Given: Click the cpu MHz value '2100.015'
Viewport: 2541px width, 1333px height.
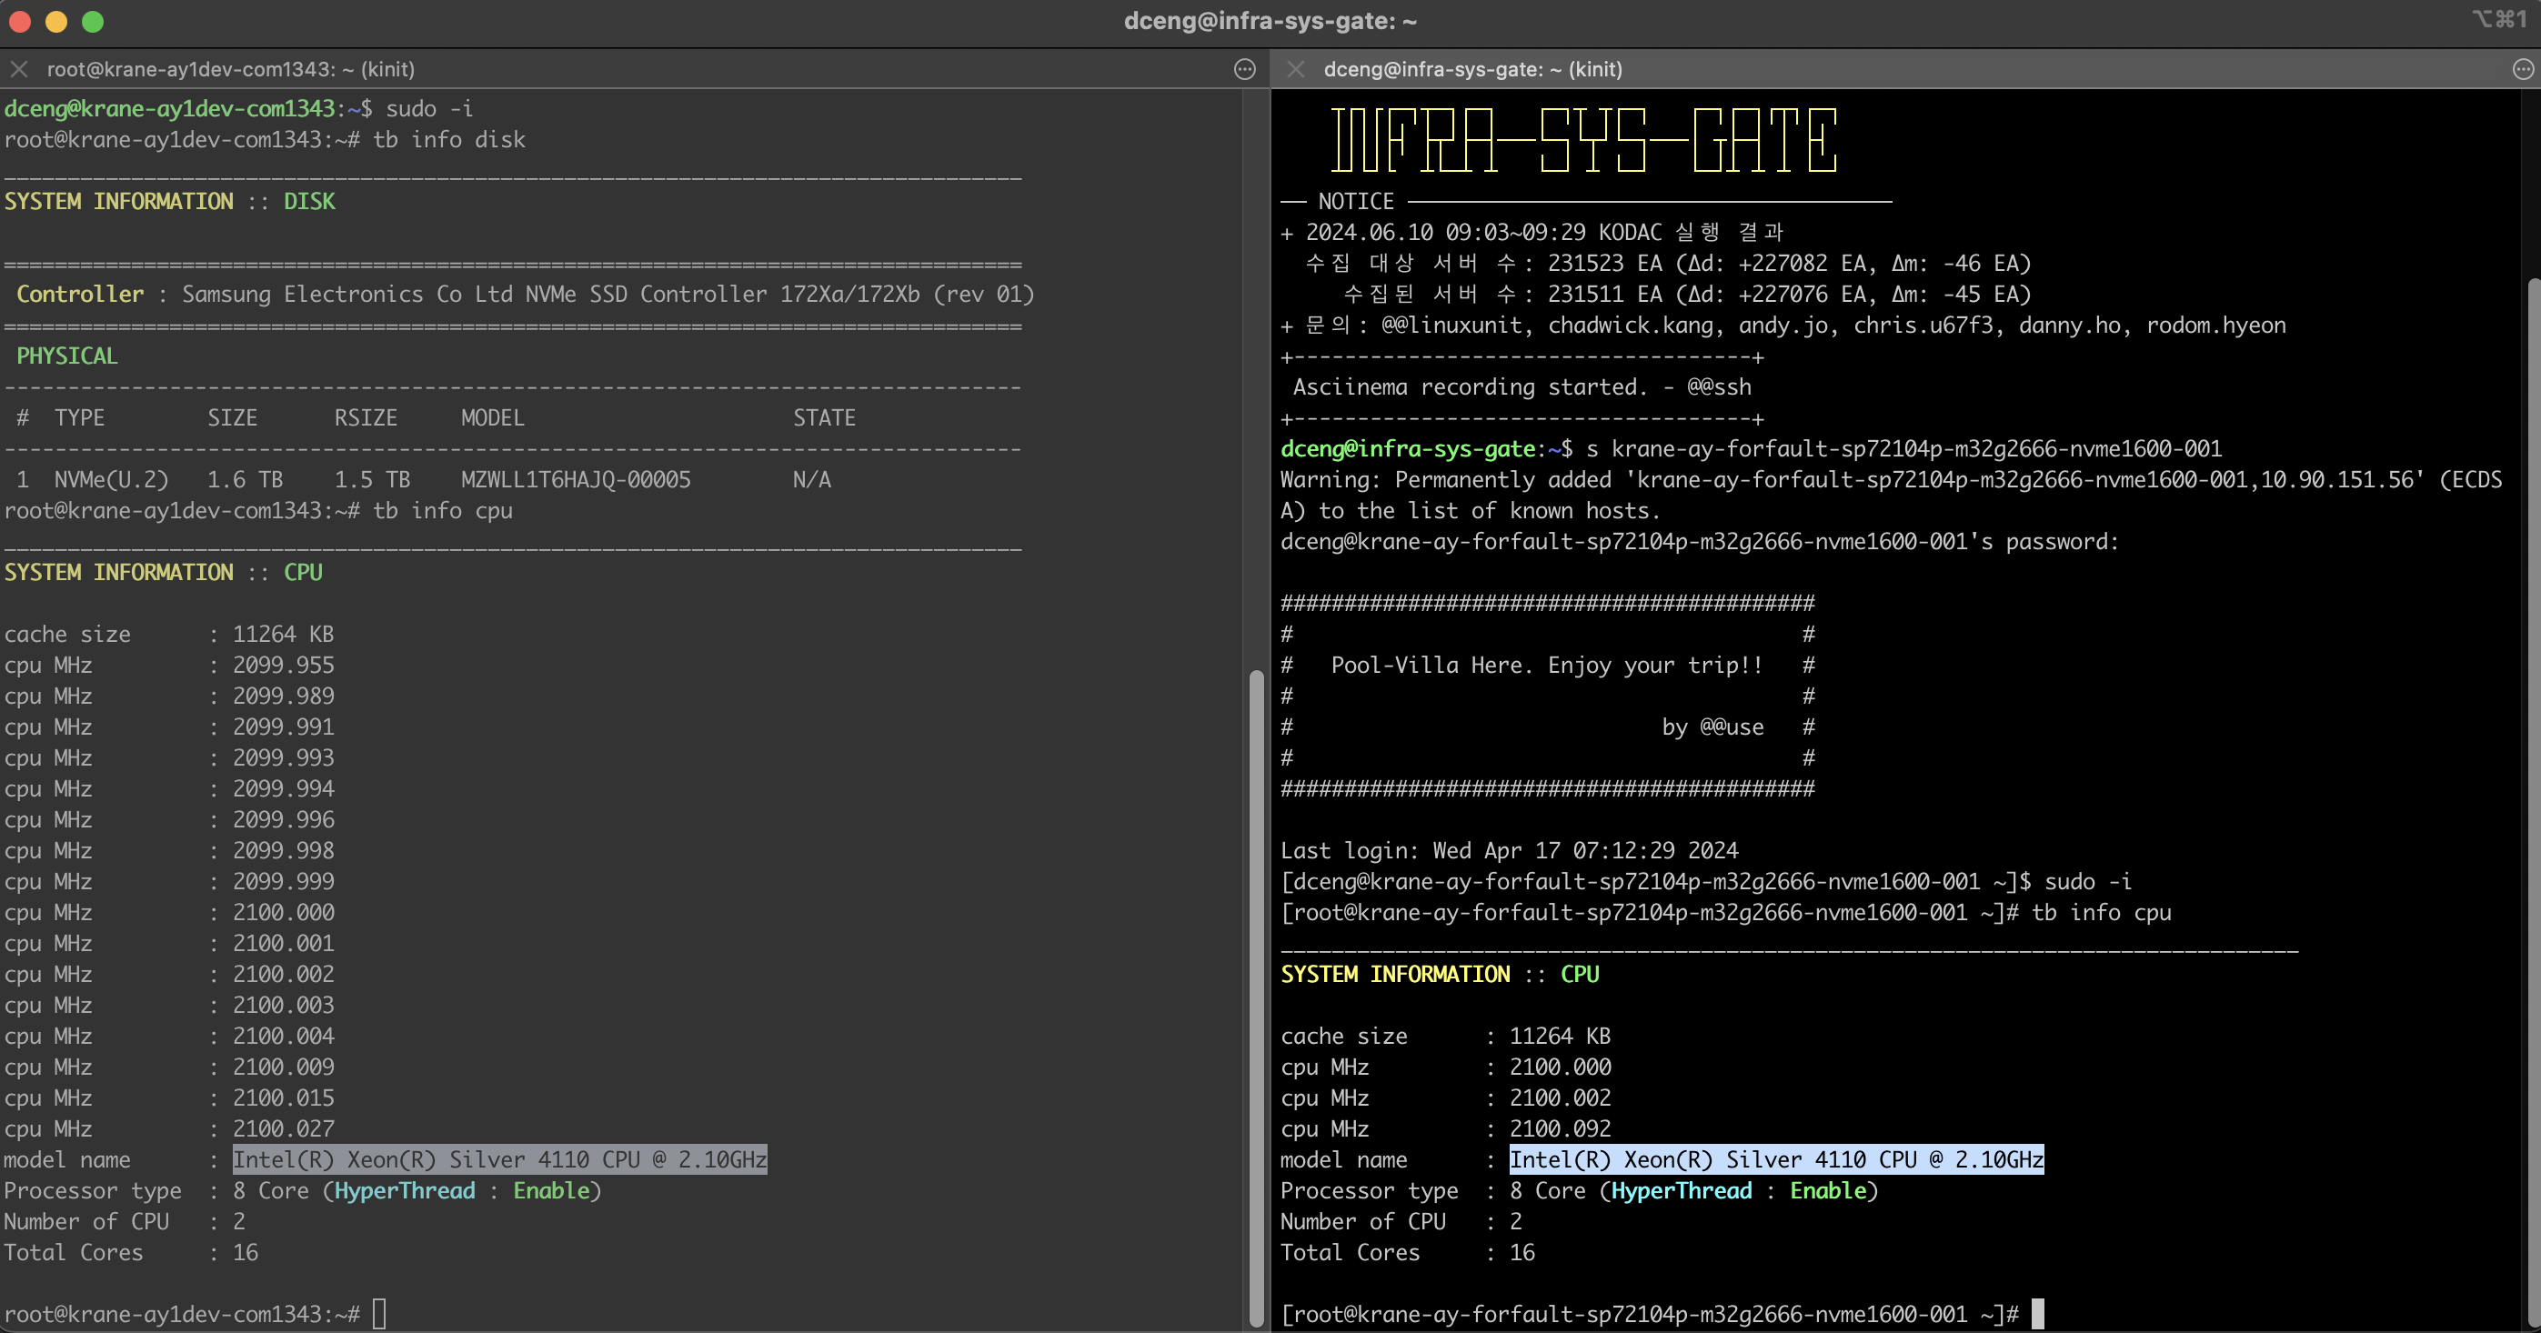Looking at the screenshot, I should click(x=283, y=1098).
